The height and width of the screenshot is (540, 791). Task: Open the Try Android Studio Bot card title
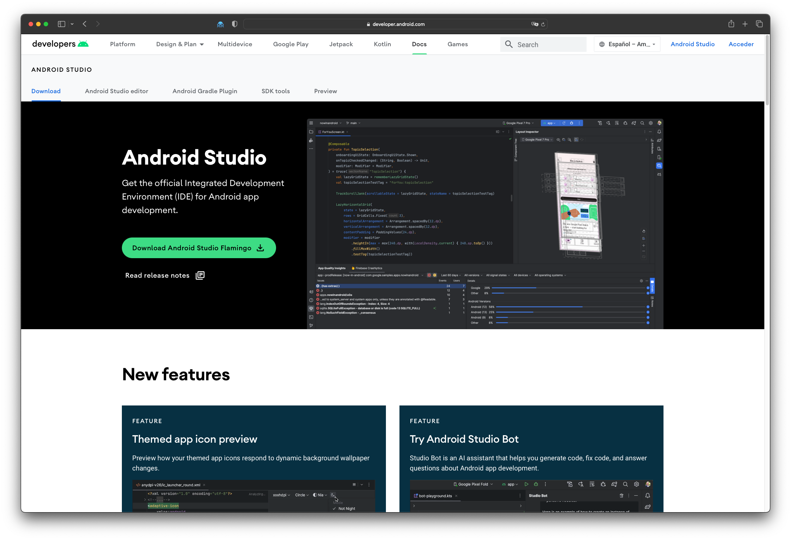(464, 439)
